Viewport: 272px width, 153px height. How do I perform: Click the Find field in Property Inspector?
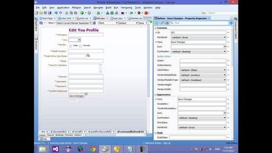[x=199, y=23]
